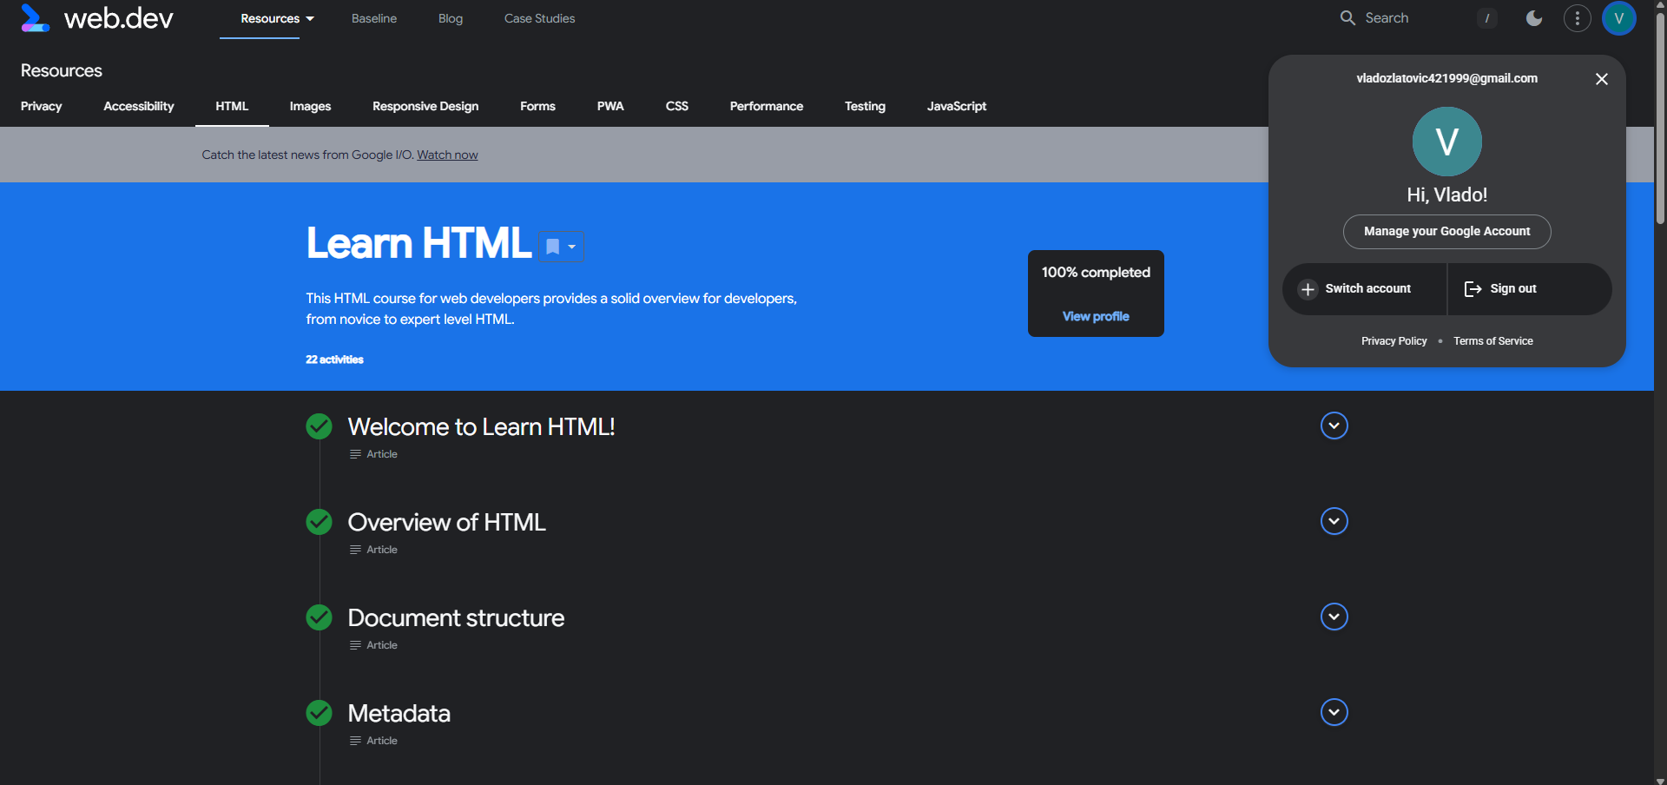Toggle dark theme moon icon

[1534, 18]
